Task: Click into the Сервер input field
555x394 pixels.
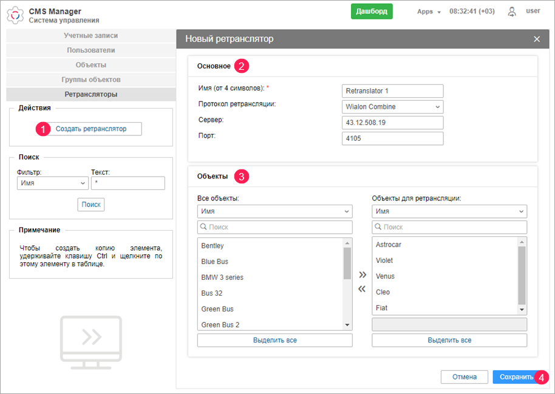Action: click(392, 123)
